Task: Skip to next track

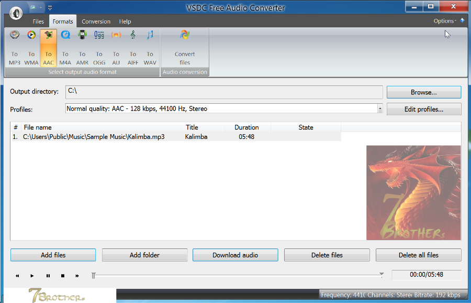Action: point(77,276)
